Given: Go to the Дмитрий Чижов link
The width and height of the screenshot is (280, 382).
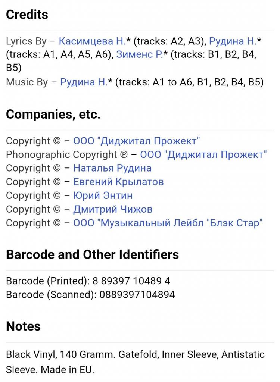Looking at the screenshot, I should pyautogui.click(x=112, y=209).
